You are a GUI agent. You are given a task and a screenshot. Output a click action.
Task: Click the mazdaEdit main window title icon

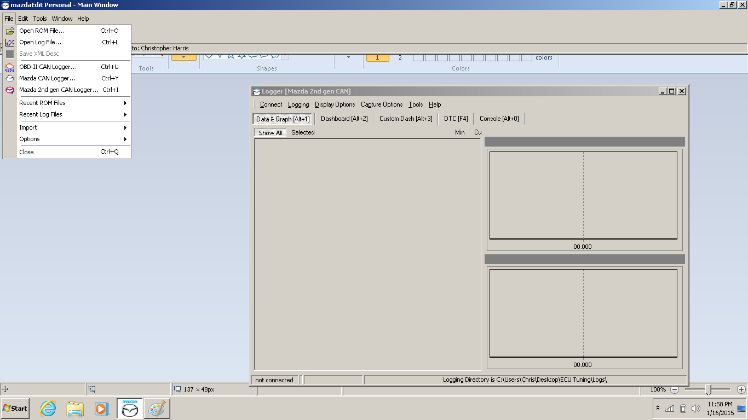(x=5, y=5)
